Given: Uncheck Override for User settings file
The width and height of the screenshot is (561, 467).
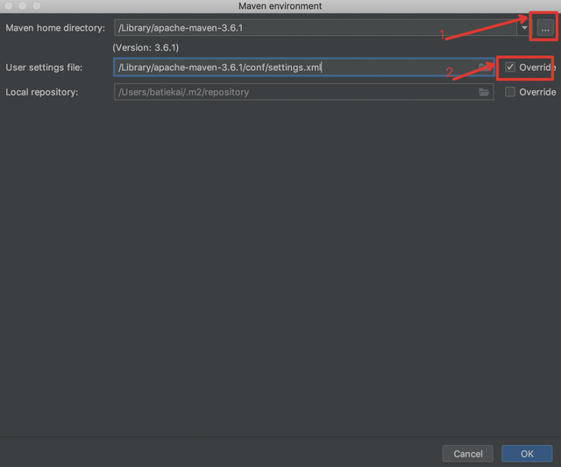Looking at the screenshot, I should tap(510, 67).
